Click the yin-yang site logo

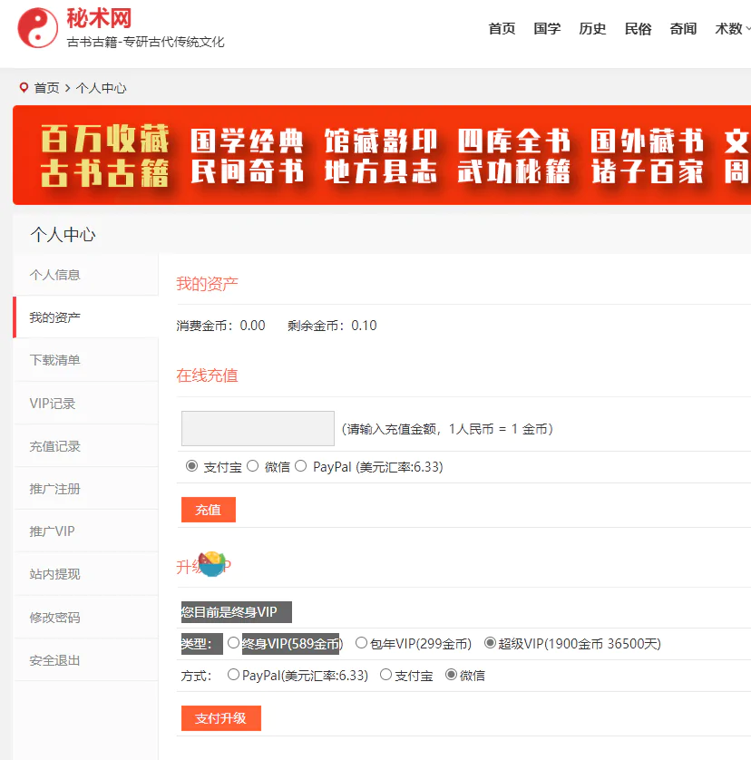[x=37, y=27]
